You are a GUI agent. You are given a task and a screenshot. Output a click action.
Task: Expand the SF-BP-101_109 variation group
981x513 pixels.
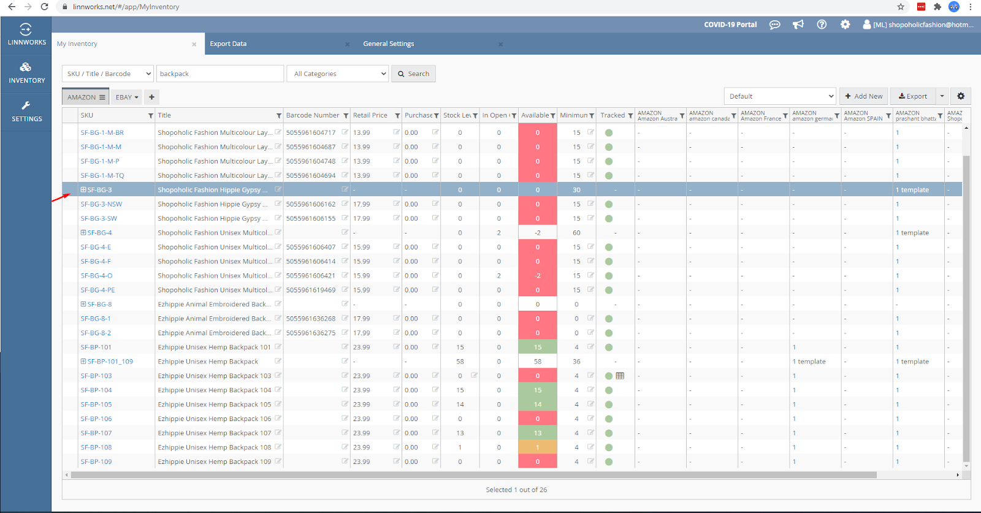click(83, 361)
